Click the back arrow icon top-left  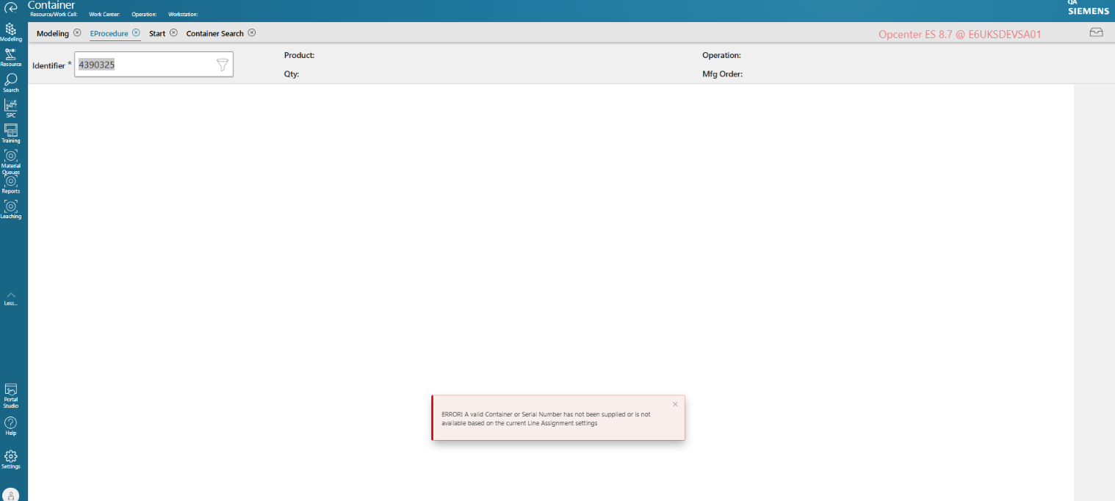point(11,8)
